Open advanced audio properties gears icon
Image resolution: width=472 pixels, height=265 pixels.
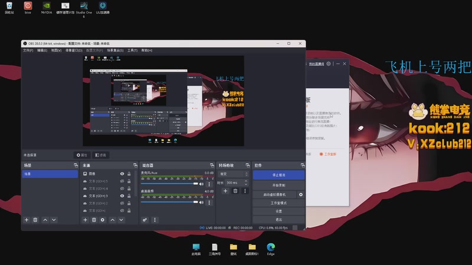click(x=145, y=220)
